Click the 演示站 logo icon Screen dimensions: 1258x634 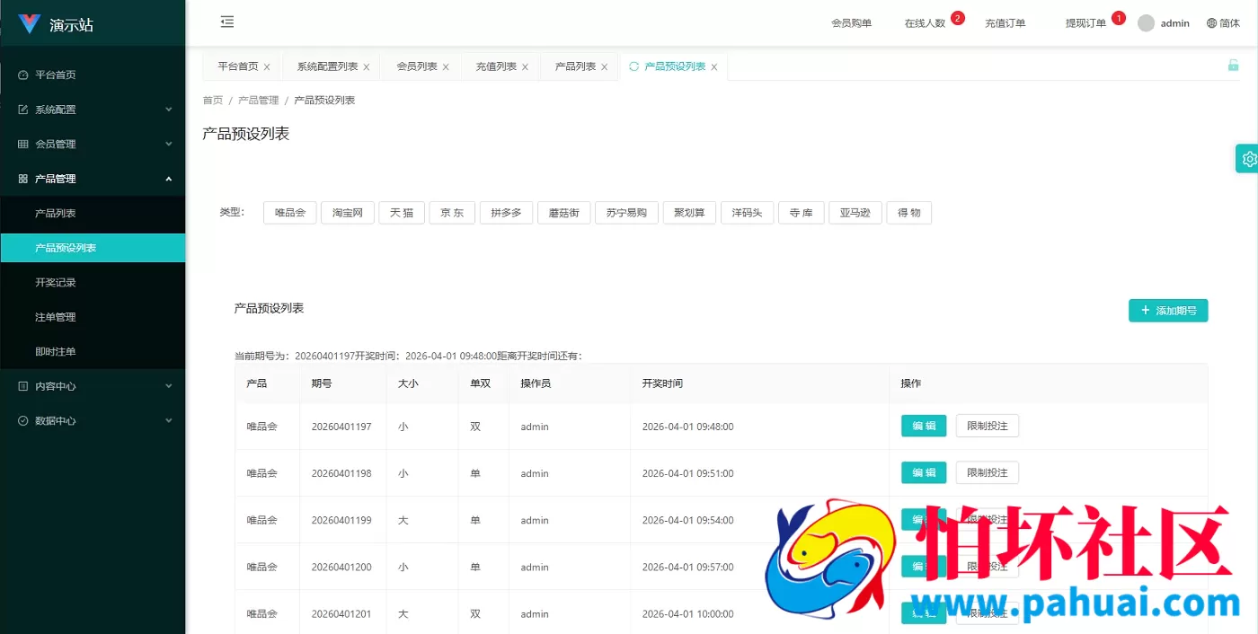pyautogui.click(x=30, y=24)
